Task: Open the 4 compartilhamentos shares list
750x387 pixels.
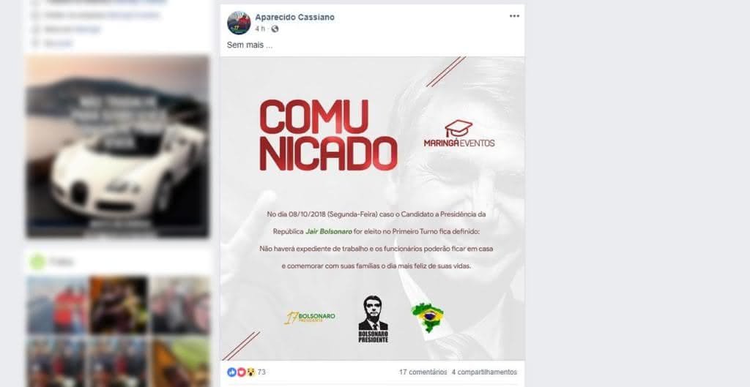Action: tap(484, 372)
